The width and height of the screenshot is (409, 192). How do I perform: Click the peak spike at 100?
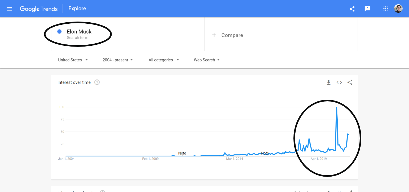tap(337, 107)
